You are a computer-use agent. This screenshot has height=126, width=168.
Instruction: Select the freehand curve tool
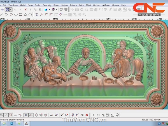click(1, 15)
